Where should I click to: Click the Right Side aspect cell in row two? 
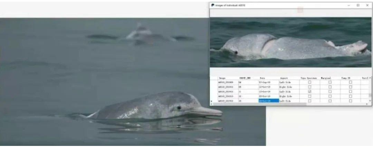(x=285, y=87)
